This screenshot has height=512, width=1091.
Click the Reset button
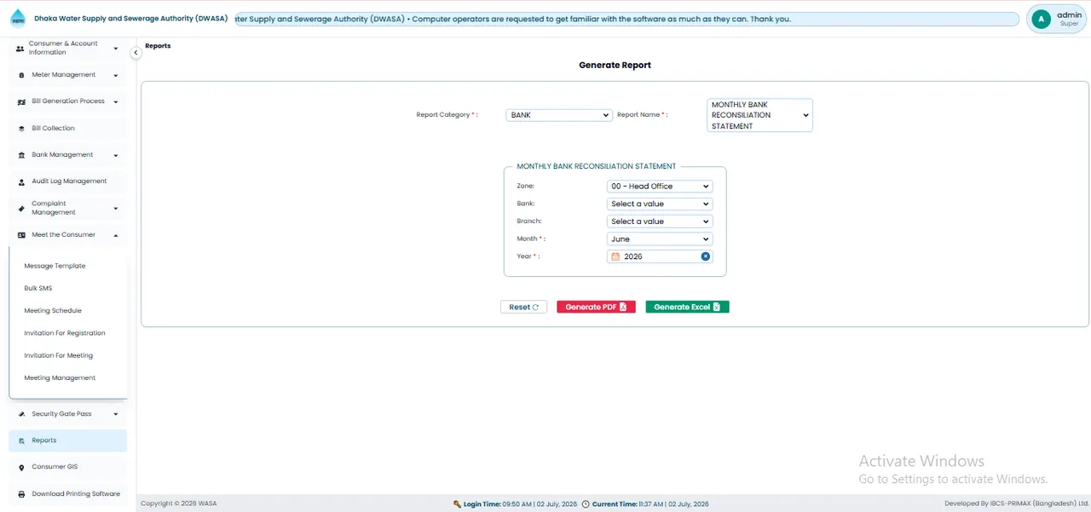[523, 307]
